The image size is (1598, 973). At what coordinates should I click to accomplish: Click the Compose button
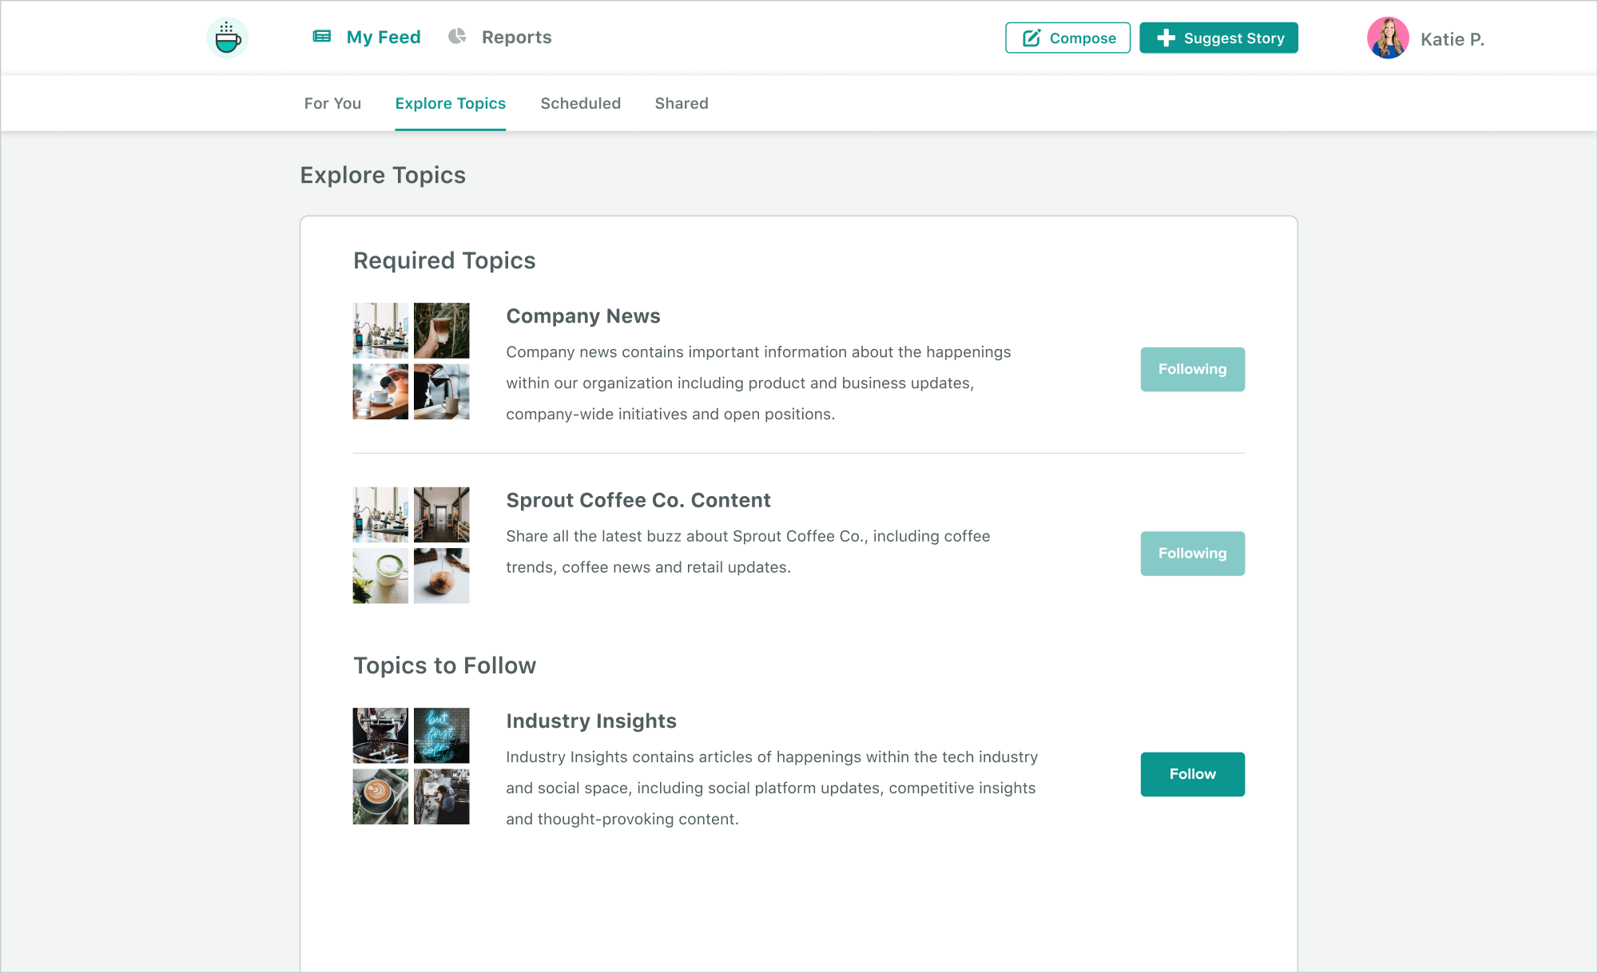[1067, 38]
